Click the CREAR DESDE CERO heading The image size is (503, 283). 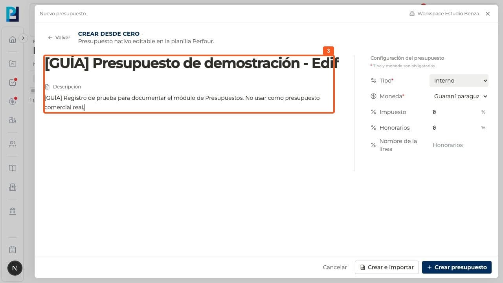point(109,34)
